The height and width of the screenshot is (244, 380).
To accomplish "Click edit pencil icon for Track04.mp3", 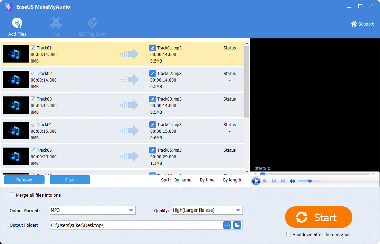I will point(152,125).
